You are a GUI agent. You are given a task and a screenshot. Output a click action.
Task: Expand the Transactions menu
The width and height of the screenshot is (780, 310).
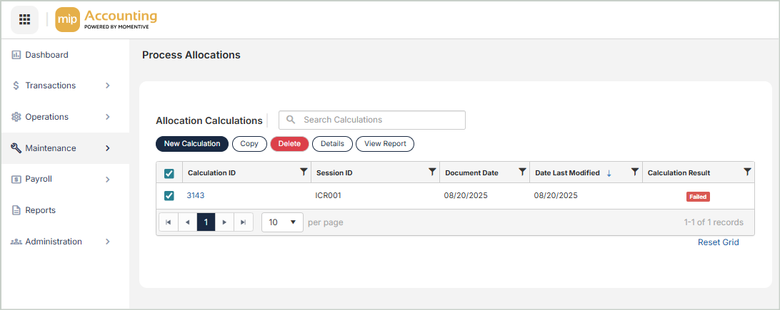click(64, 86)
